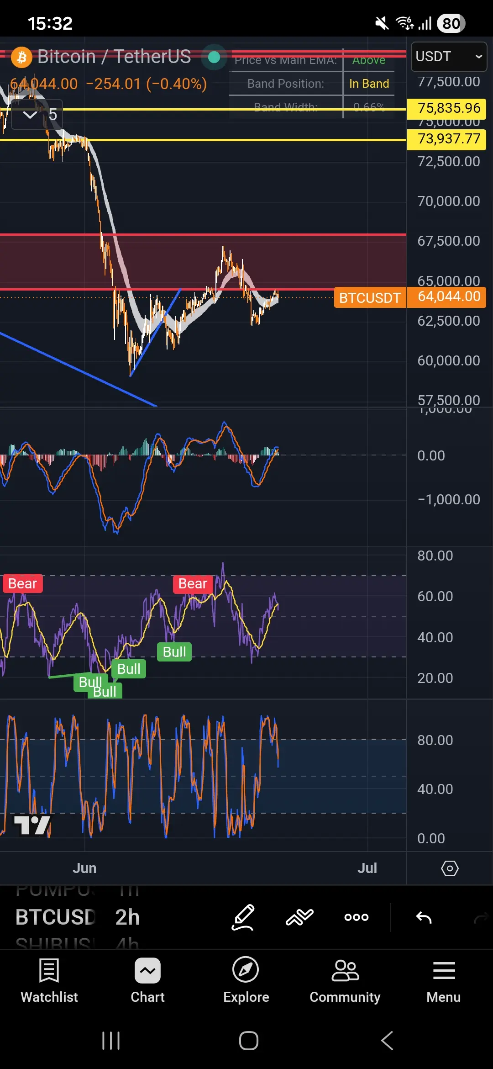Click the -1,000.00 MACD axis label
The image size is (493, 1069).
click(x=448, y=499)
